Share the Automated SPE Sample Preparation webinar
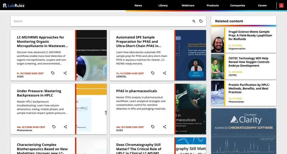 [x=164, y=73]
